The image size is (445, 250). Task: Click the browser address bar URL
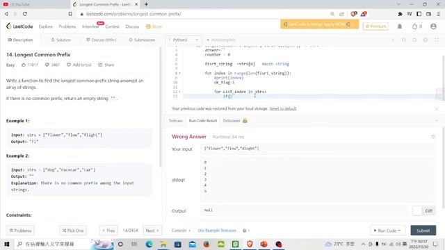(133, 14)
